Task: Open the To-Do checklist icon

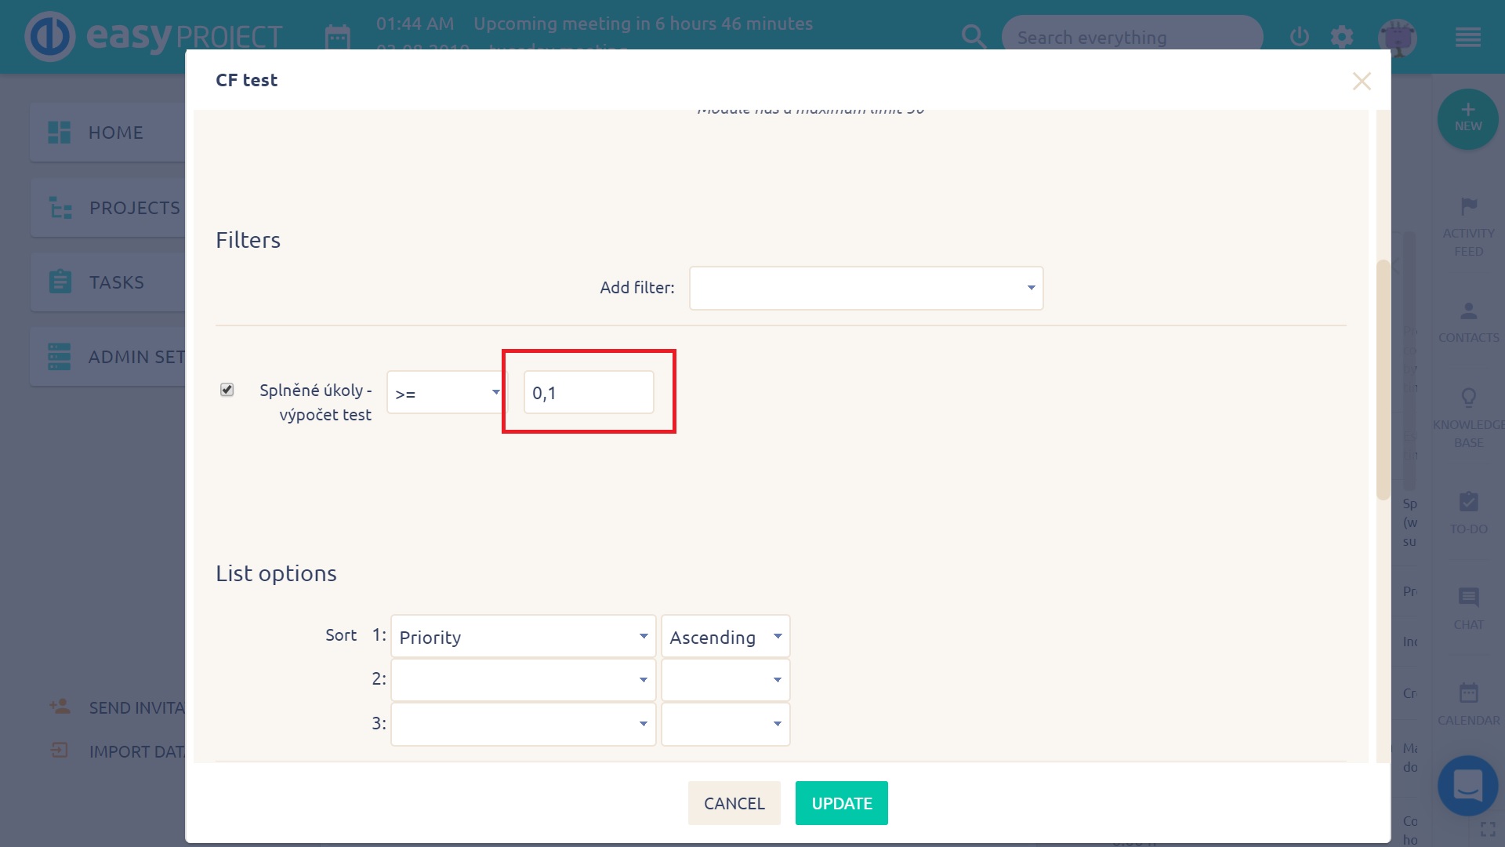Action: 1468,503
